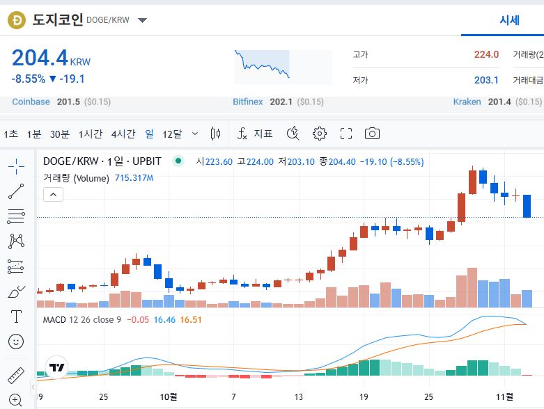Expand the left toolbar collapse arrow
544x409 pixels.
coord(33,387)
